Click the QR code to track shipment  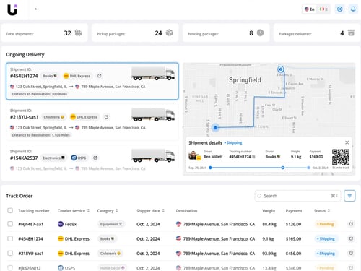point(341,157)
